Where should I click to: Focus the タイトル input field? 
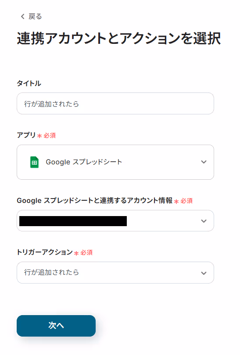coord(115,103)
